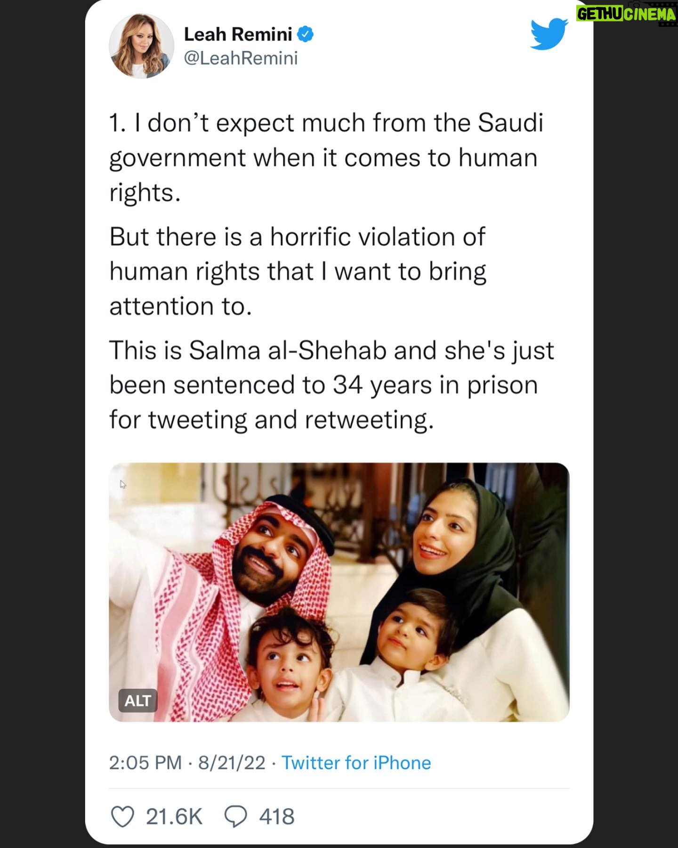Click the first paragraph about Saudi government
This screenshot has height=848, width=678.
pyautogui.click(x=326, y=157)
